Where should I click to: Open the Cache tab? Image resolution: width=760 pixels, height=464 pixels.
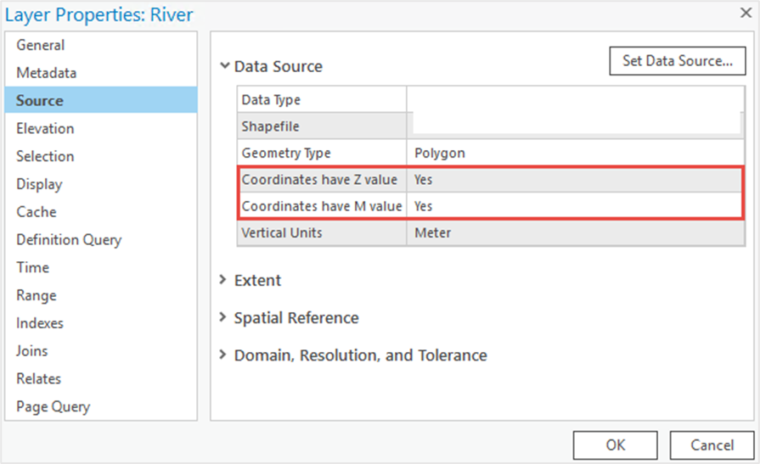pyautogui.click(x=37, y=212)
